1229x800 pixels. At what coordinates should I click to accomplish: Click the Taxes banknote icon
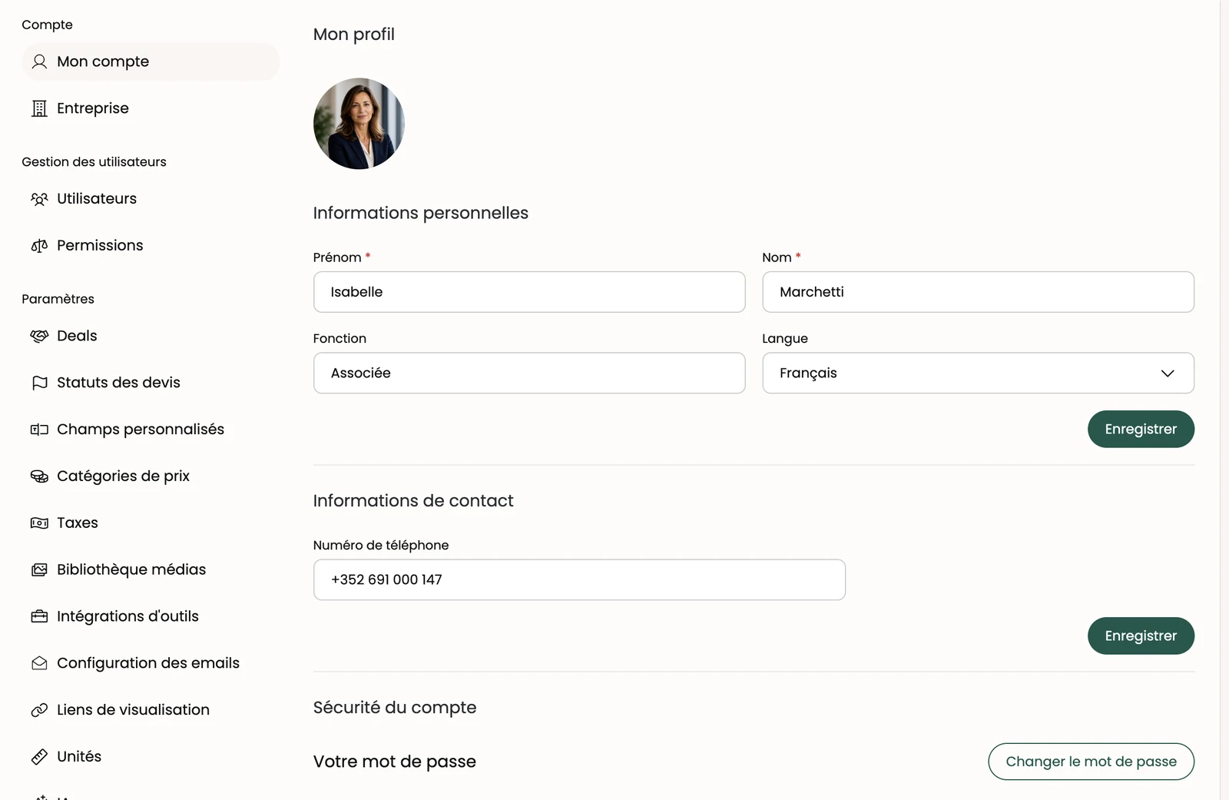[39, 523]
